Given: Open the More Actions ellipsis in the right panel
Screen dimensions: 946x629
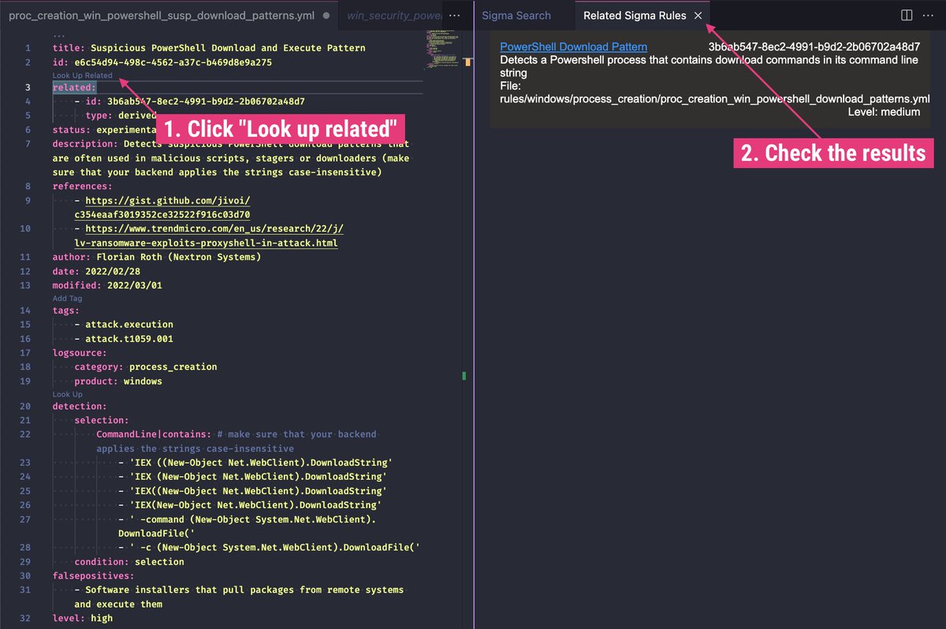Looking at the screenshot, I should [x=928, y=15].
